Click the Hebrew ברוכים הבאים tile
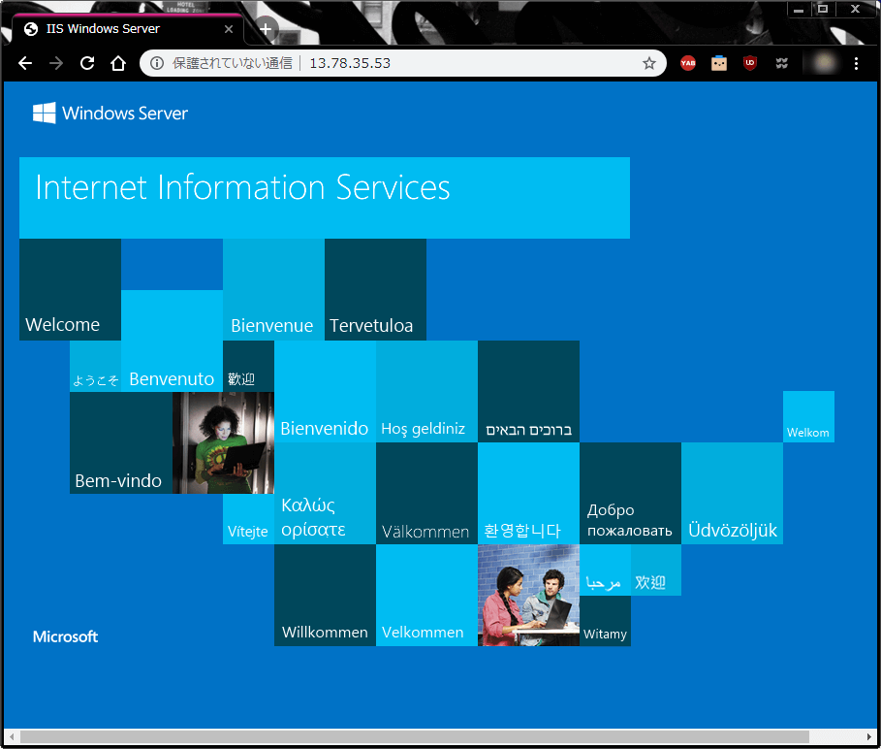881x749 pixels. (529, 391)
